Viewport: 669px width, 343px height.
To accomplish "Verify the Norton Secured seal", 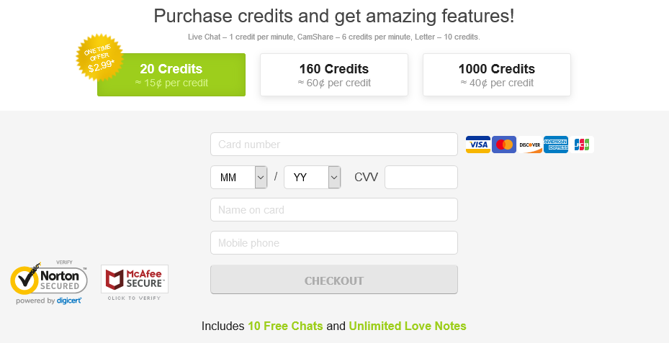I will click(49, 282).
